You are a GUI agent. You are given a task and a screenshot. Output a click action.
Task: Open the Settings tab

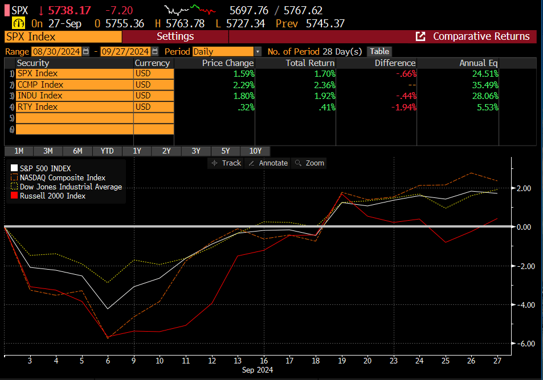(x=175, y=36)
